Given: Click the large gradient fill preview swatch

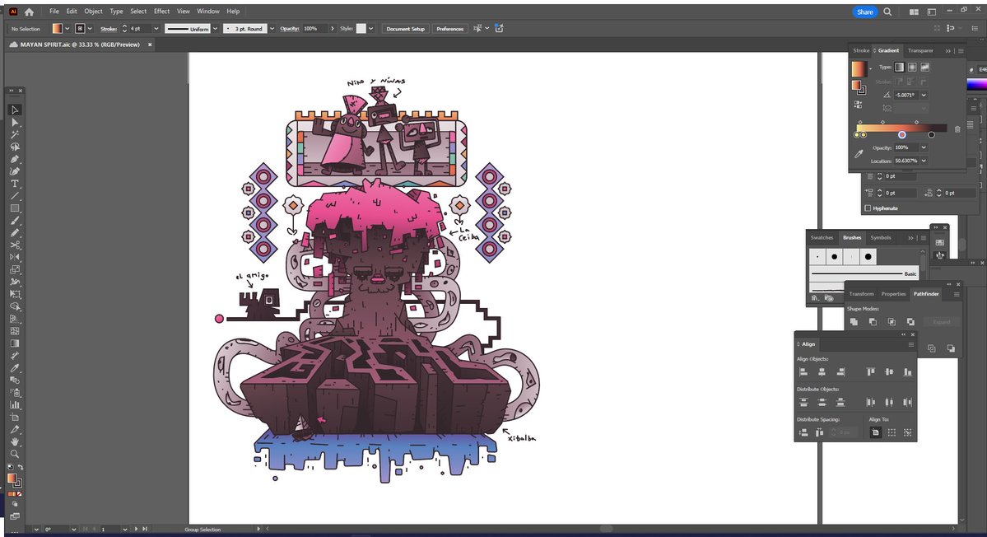Looking at the screenshot, I should [x=859, y=68].
